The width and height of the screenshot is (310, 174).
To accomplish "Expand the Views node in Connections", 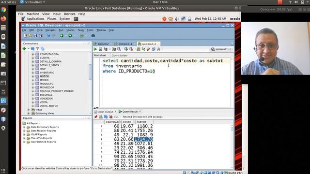I will click(29, 110).
